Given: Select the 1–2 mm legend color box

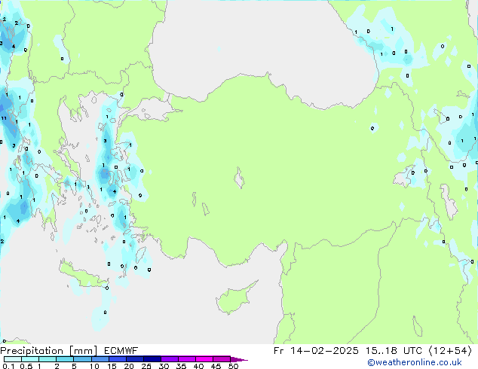Looking at the screenshot, I should [x=47, y=359].
